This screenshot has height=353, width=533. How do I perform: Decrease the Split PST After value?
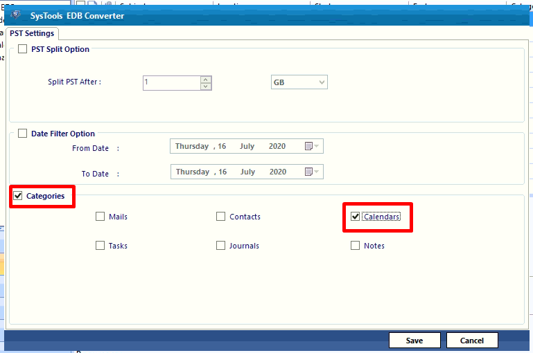[206, 87]
